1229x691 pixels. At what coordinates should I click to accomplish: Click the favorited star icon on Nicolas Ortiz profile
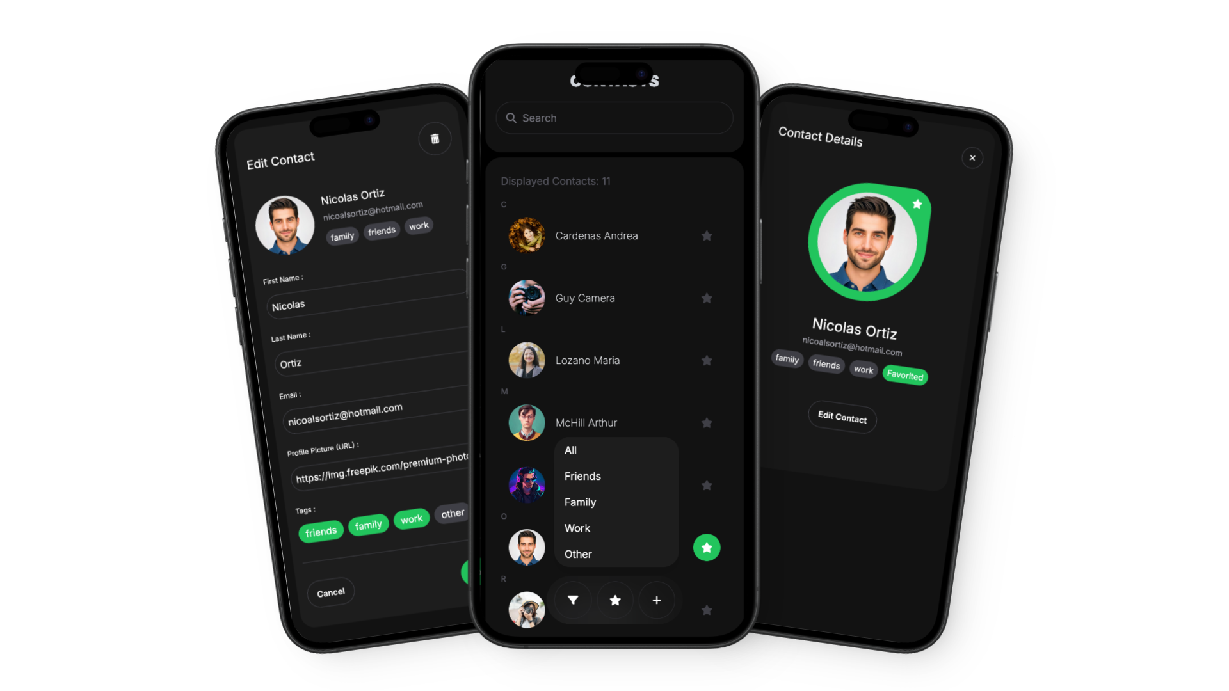pos(917,204)
